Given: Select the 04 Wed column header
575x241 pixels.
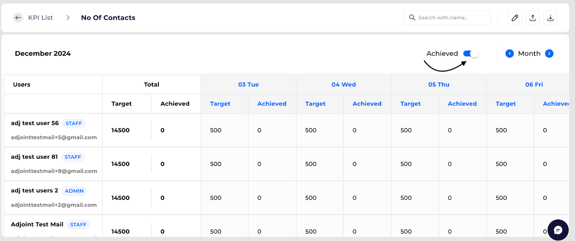Looking at the screenshot, I should (x=344, y=84).
